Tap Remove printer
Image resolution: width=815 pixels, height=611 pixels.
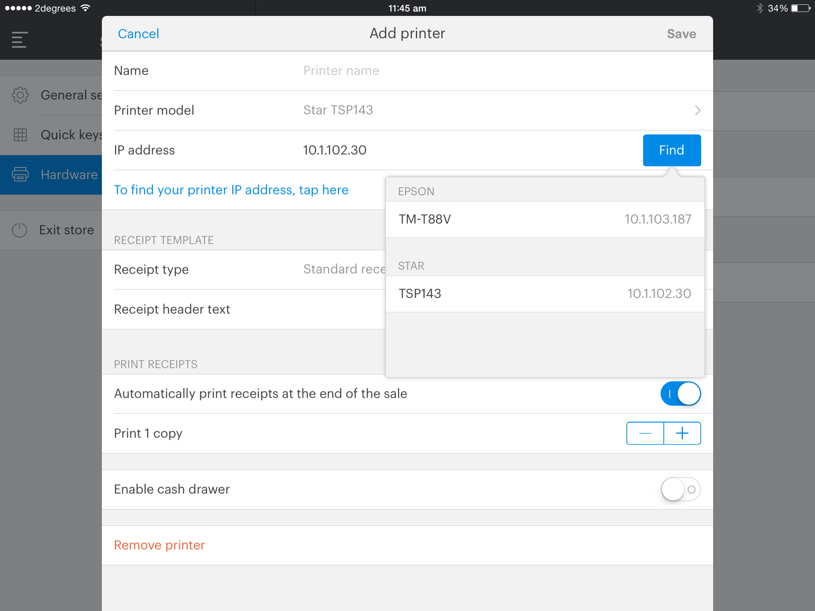tap(159, 545)
